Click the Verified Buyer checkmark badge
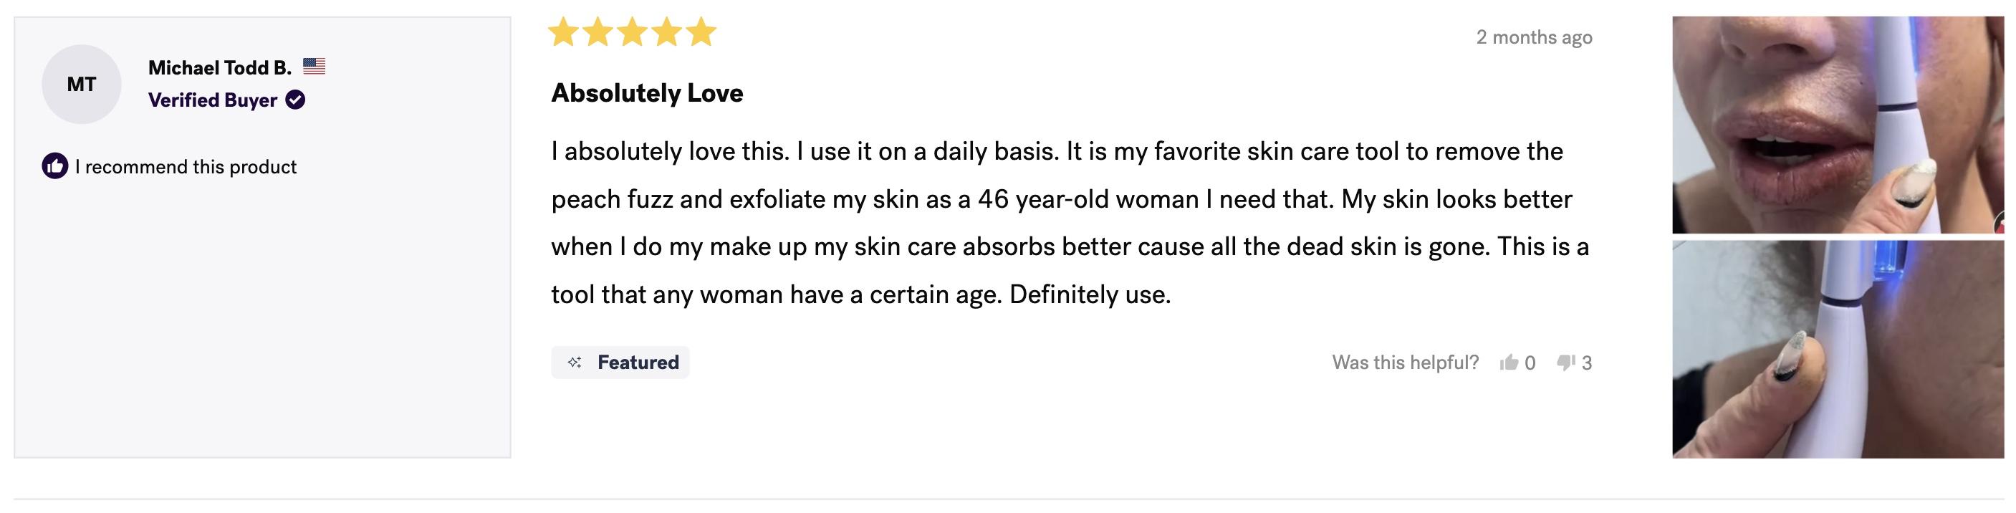 pyautogui.click(x=295, y=100)
